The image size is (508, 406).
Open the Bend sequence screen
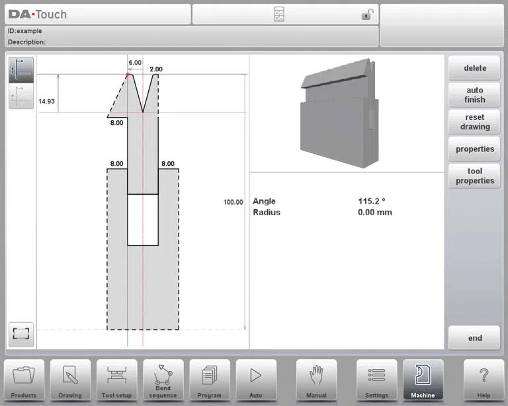[x=163, y=380]
